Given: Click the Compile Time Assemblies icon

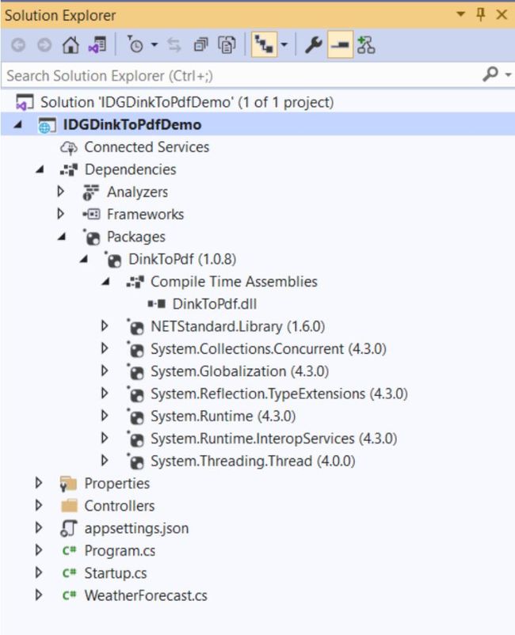Looking at the screenshot, I should tap(135, 282).
